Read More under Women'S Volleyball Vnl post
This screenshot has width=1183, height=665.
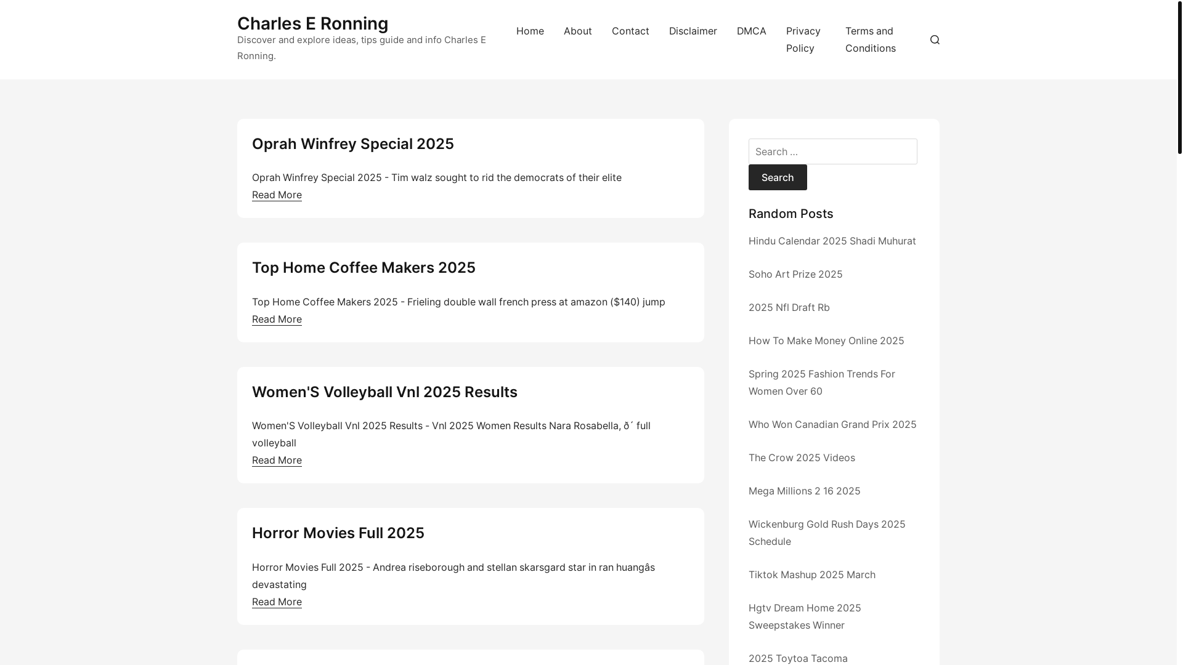[x=277, y=460]
